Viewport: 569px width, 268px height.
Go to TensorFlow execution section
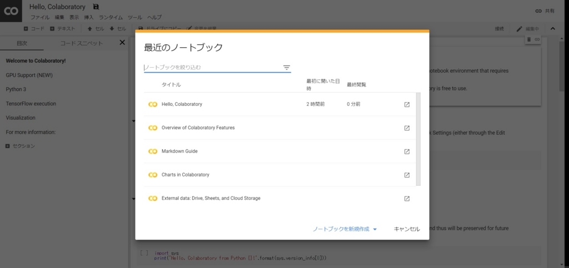(x=31, y=104)
